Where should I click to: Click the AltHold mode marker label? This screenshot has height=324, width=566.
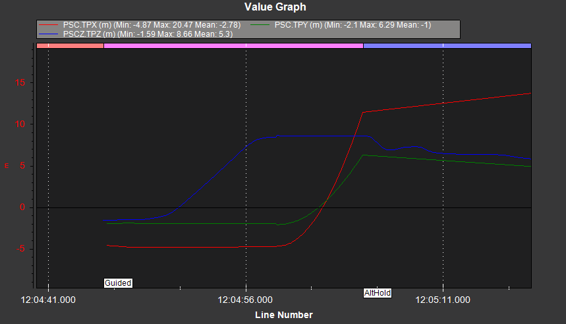point(377,292)
